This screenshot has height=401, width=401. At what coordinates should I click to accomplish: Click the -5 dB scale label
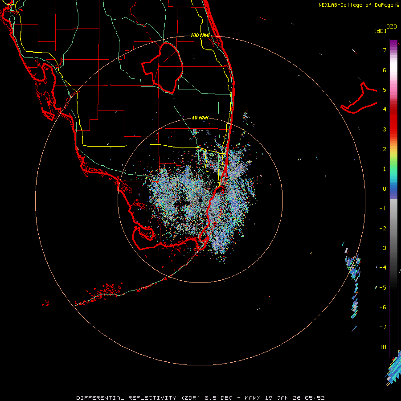(x=383, y=287)
